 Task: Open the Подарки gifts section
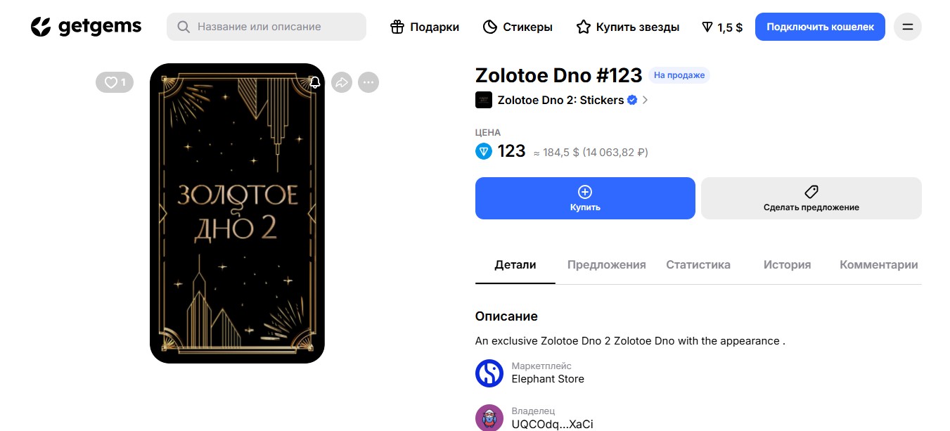click(x=425, y=27)
